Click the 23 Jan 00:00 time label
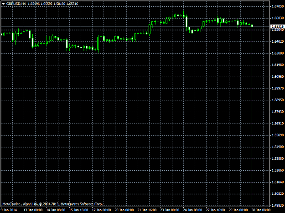This screenshot has width=285, height=213. 170,210
